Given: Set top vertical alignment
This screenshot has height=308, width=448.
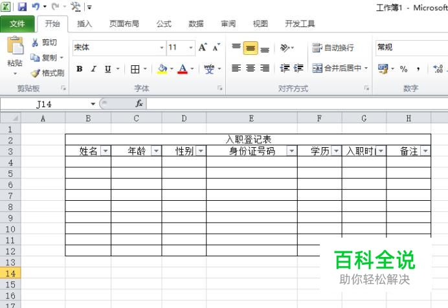Looking at the screenshot, I should 236,47.
